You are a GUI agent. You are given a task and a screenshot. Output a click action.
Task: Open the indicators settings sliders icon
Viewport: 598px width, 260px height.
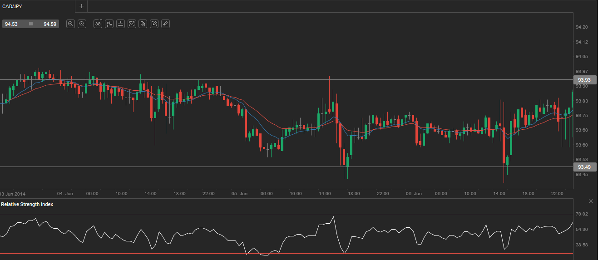[x=120, y=24]
